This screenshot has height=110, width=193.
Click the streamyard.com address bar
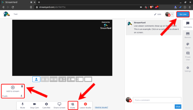click(52, 7)
